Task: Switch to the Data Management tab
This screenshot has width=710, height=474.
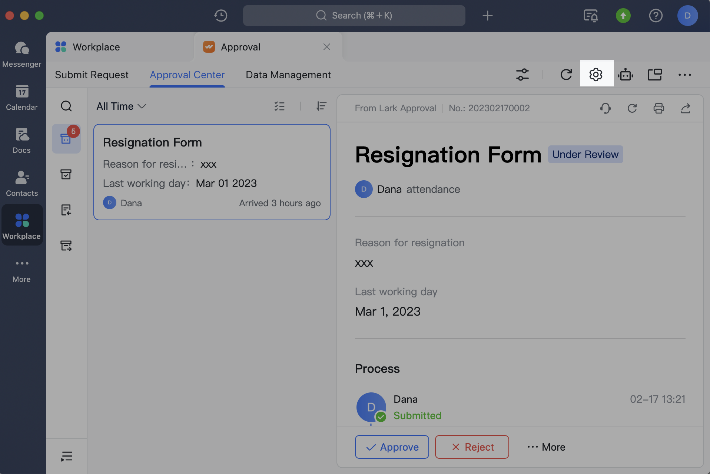Action: click(x=288, y=75)
